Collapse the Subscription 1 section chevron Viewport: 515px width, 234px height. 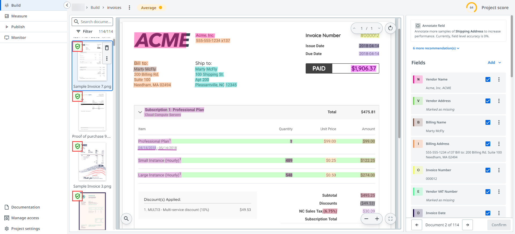point(140,112)
